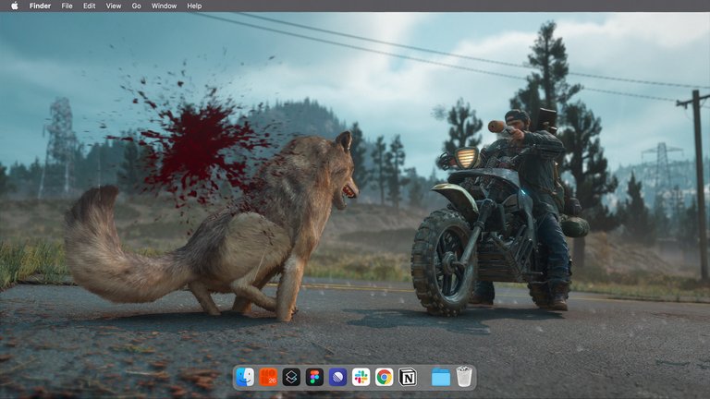Image resolution: width=710 pixels, height=399 pixels.
Task: Open the Linear app in the Dock
Action: (x=337, y=377)
